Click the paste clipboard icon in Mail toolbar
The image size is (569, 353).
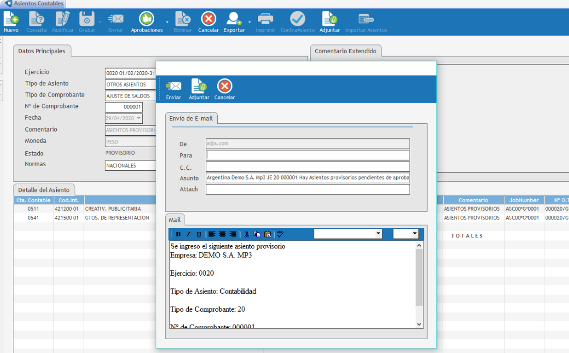[x=267, y=234]
